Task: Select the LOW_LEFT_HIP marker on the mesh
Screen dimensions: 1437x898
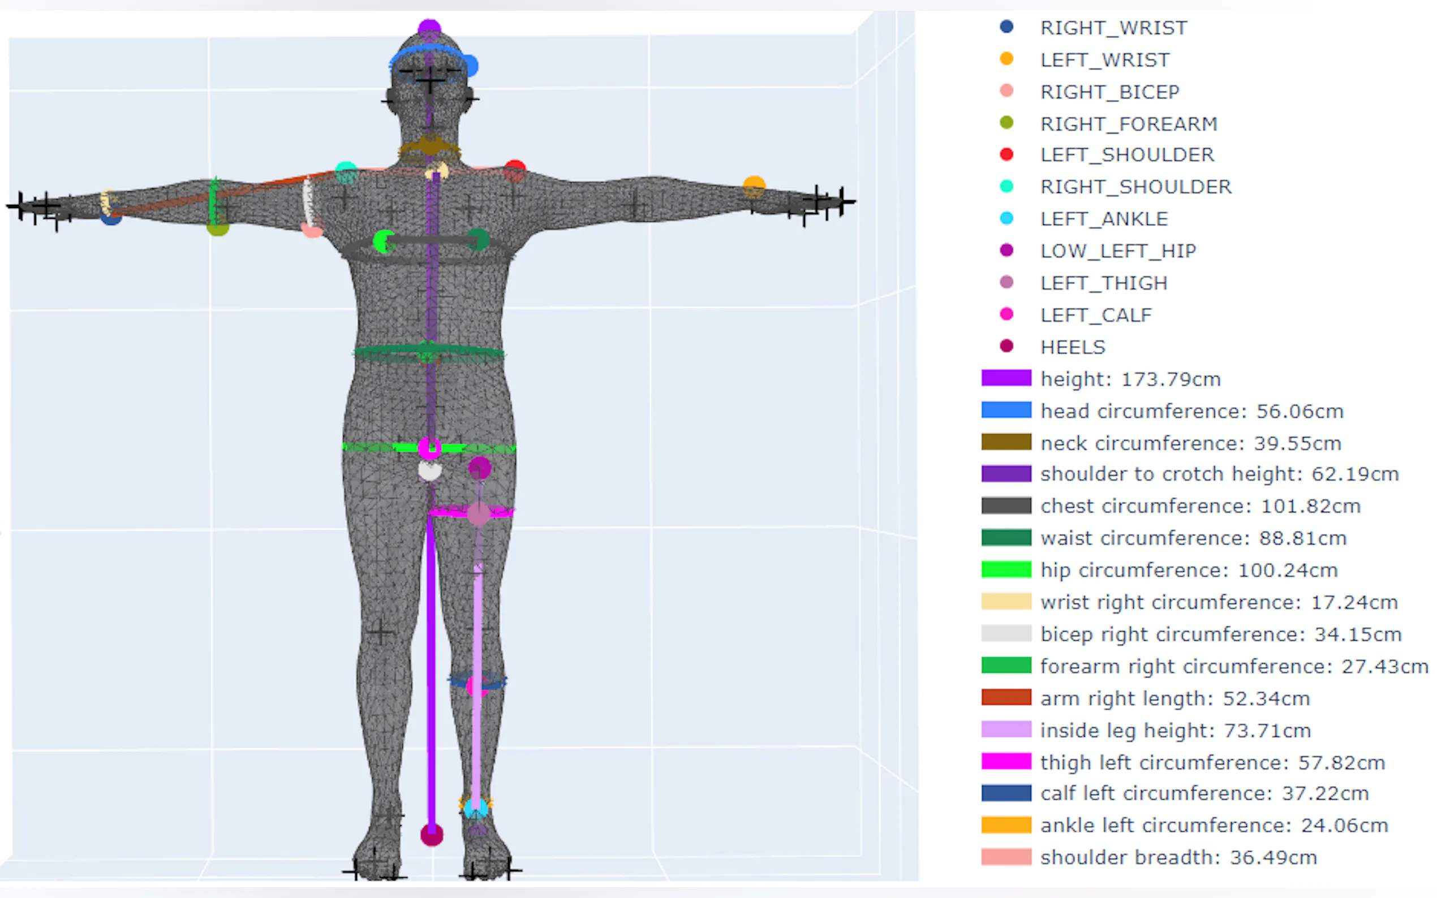Action: (x=479, y=467)
